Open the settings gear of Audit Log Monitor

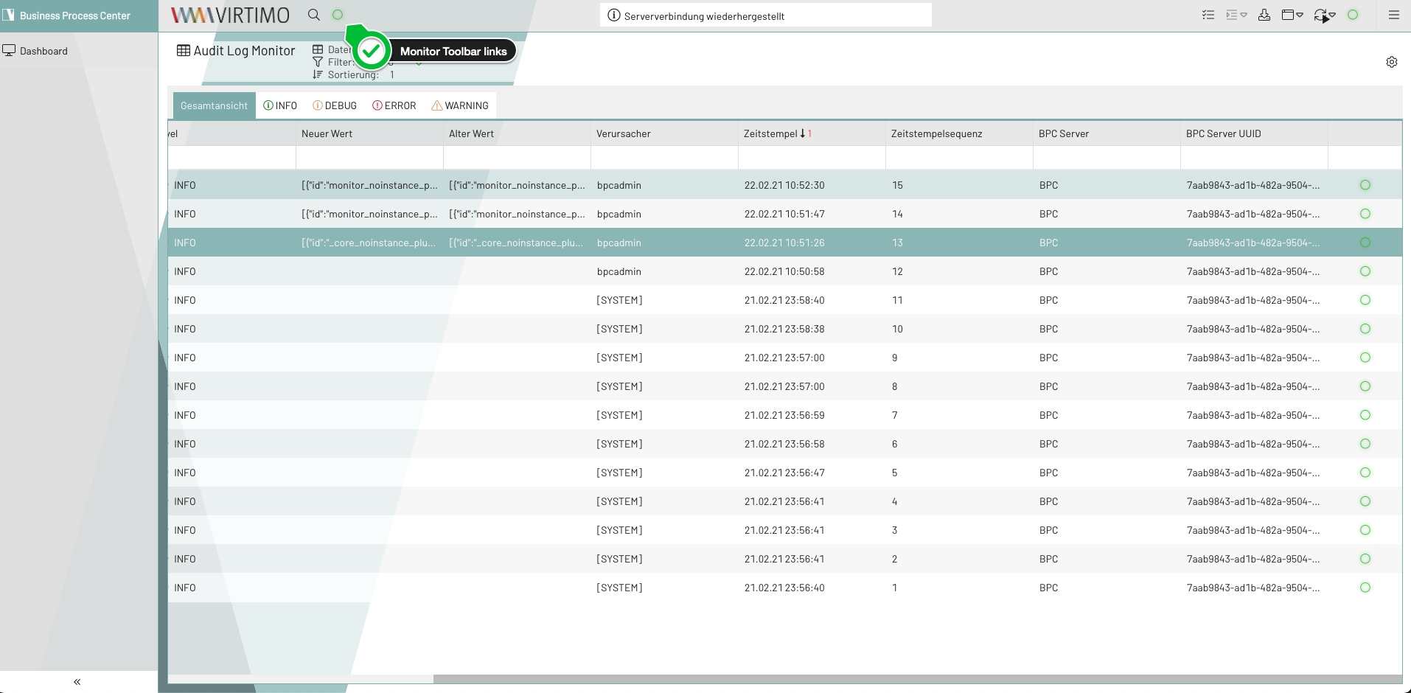tap(1392, 62)
